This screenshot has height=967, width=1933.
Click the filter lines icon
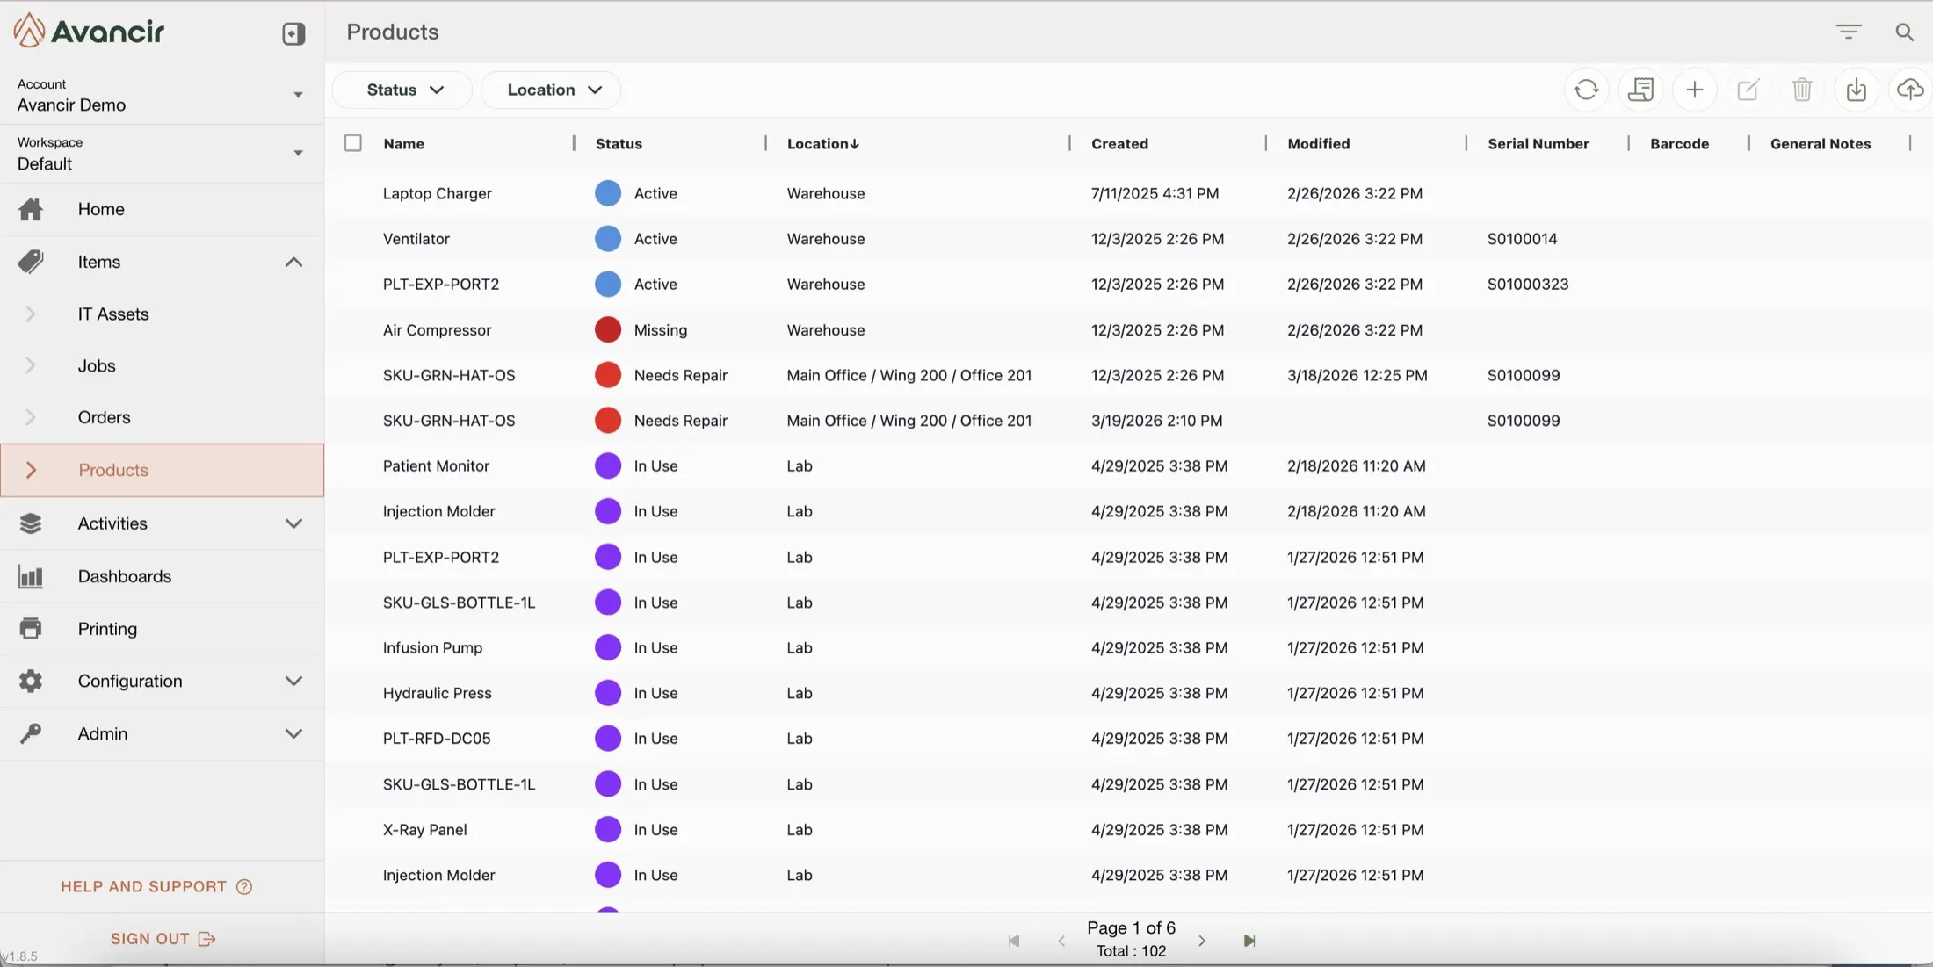pos(1848,32)
